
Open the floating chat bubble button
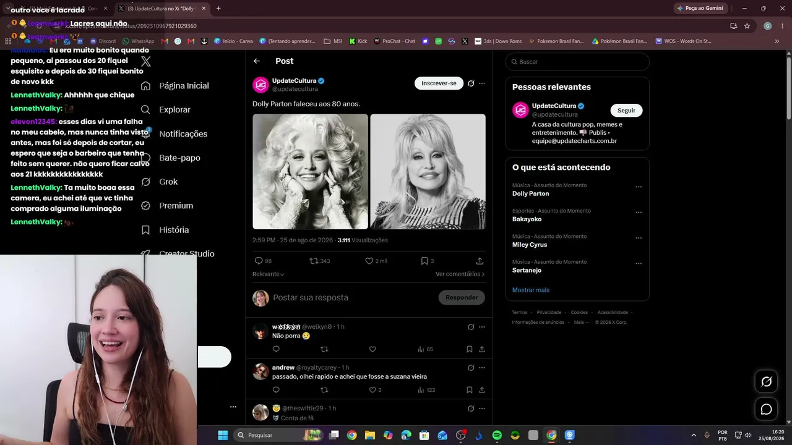click(x=766, y=409)
